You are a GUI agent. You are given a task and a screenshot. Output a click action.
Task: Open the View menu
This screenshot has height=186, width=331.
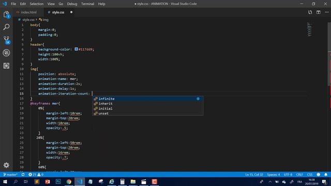51,4
